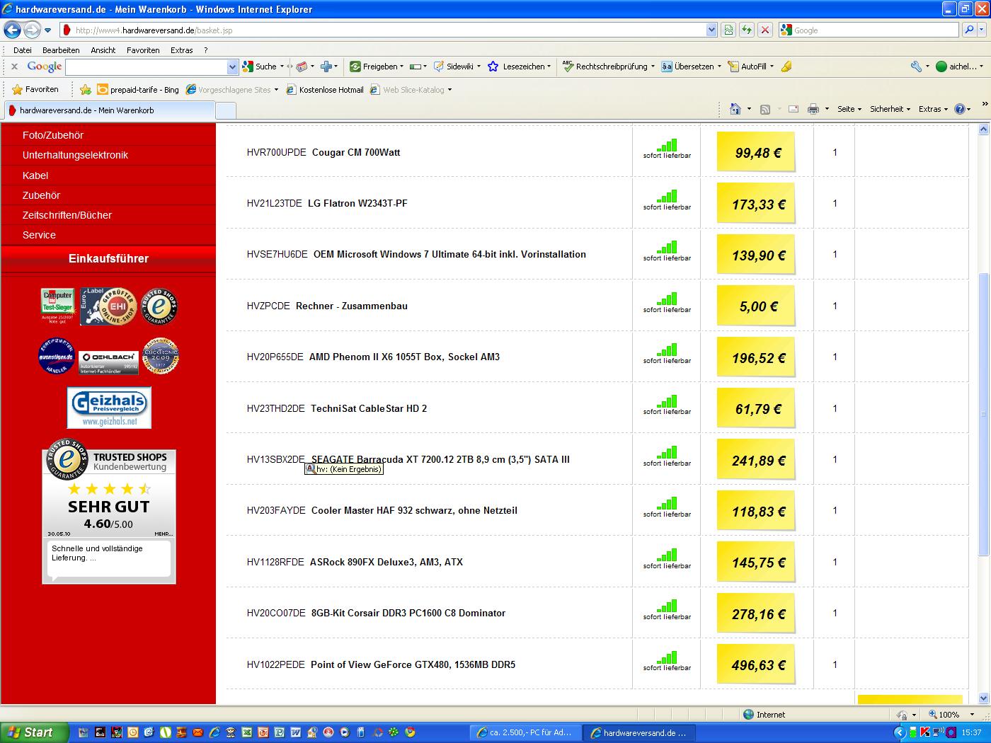Open the Datei menu
991x743 pixels.
[23, 50]
